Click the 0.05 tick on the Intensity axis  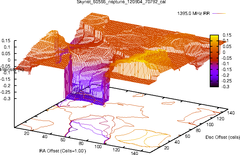click(x=6, y=54)
